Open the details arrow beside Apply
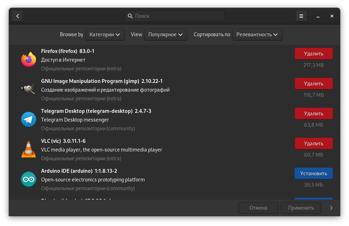The height and width of the screenshot is (226, 349). (331, 208)
